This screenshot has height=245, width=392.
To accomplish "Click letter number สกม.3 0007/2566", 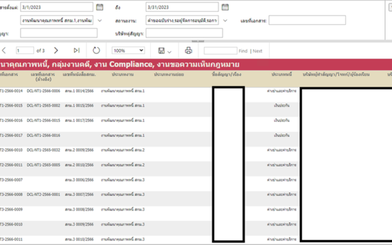I will (x=79, y=195).
